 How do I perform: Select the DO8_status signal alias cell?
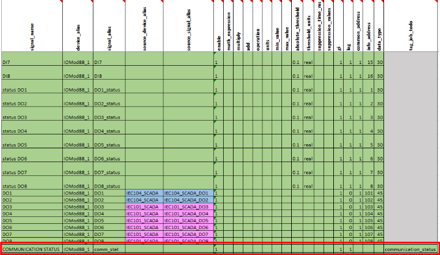coord(109,182)
